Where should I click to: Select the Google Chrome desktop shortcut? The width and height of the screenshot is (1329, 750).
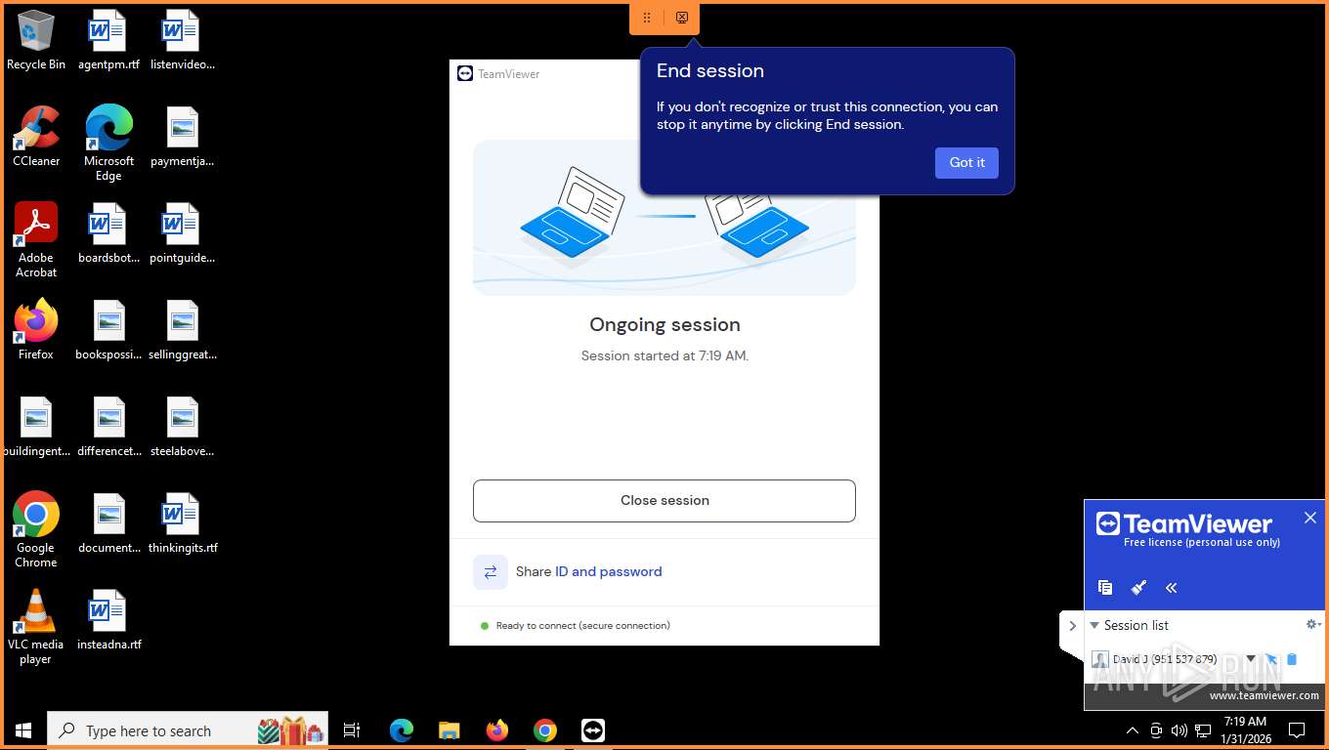point(36,529)
